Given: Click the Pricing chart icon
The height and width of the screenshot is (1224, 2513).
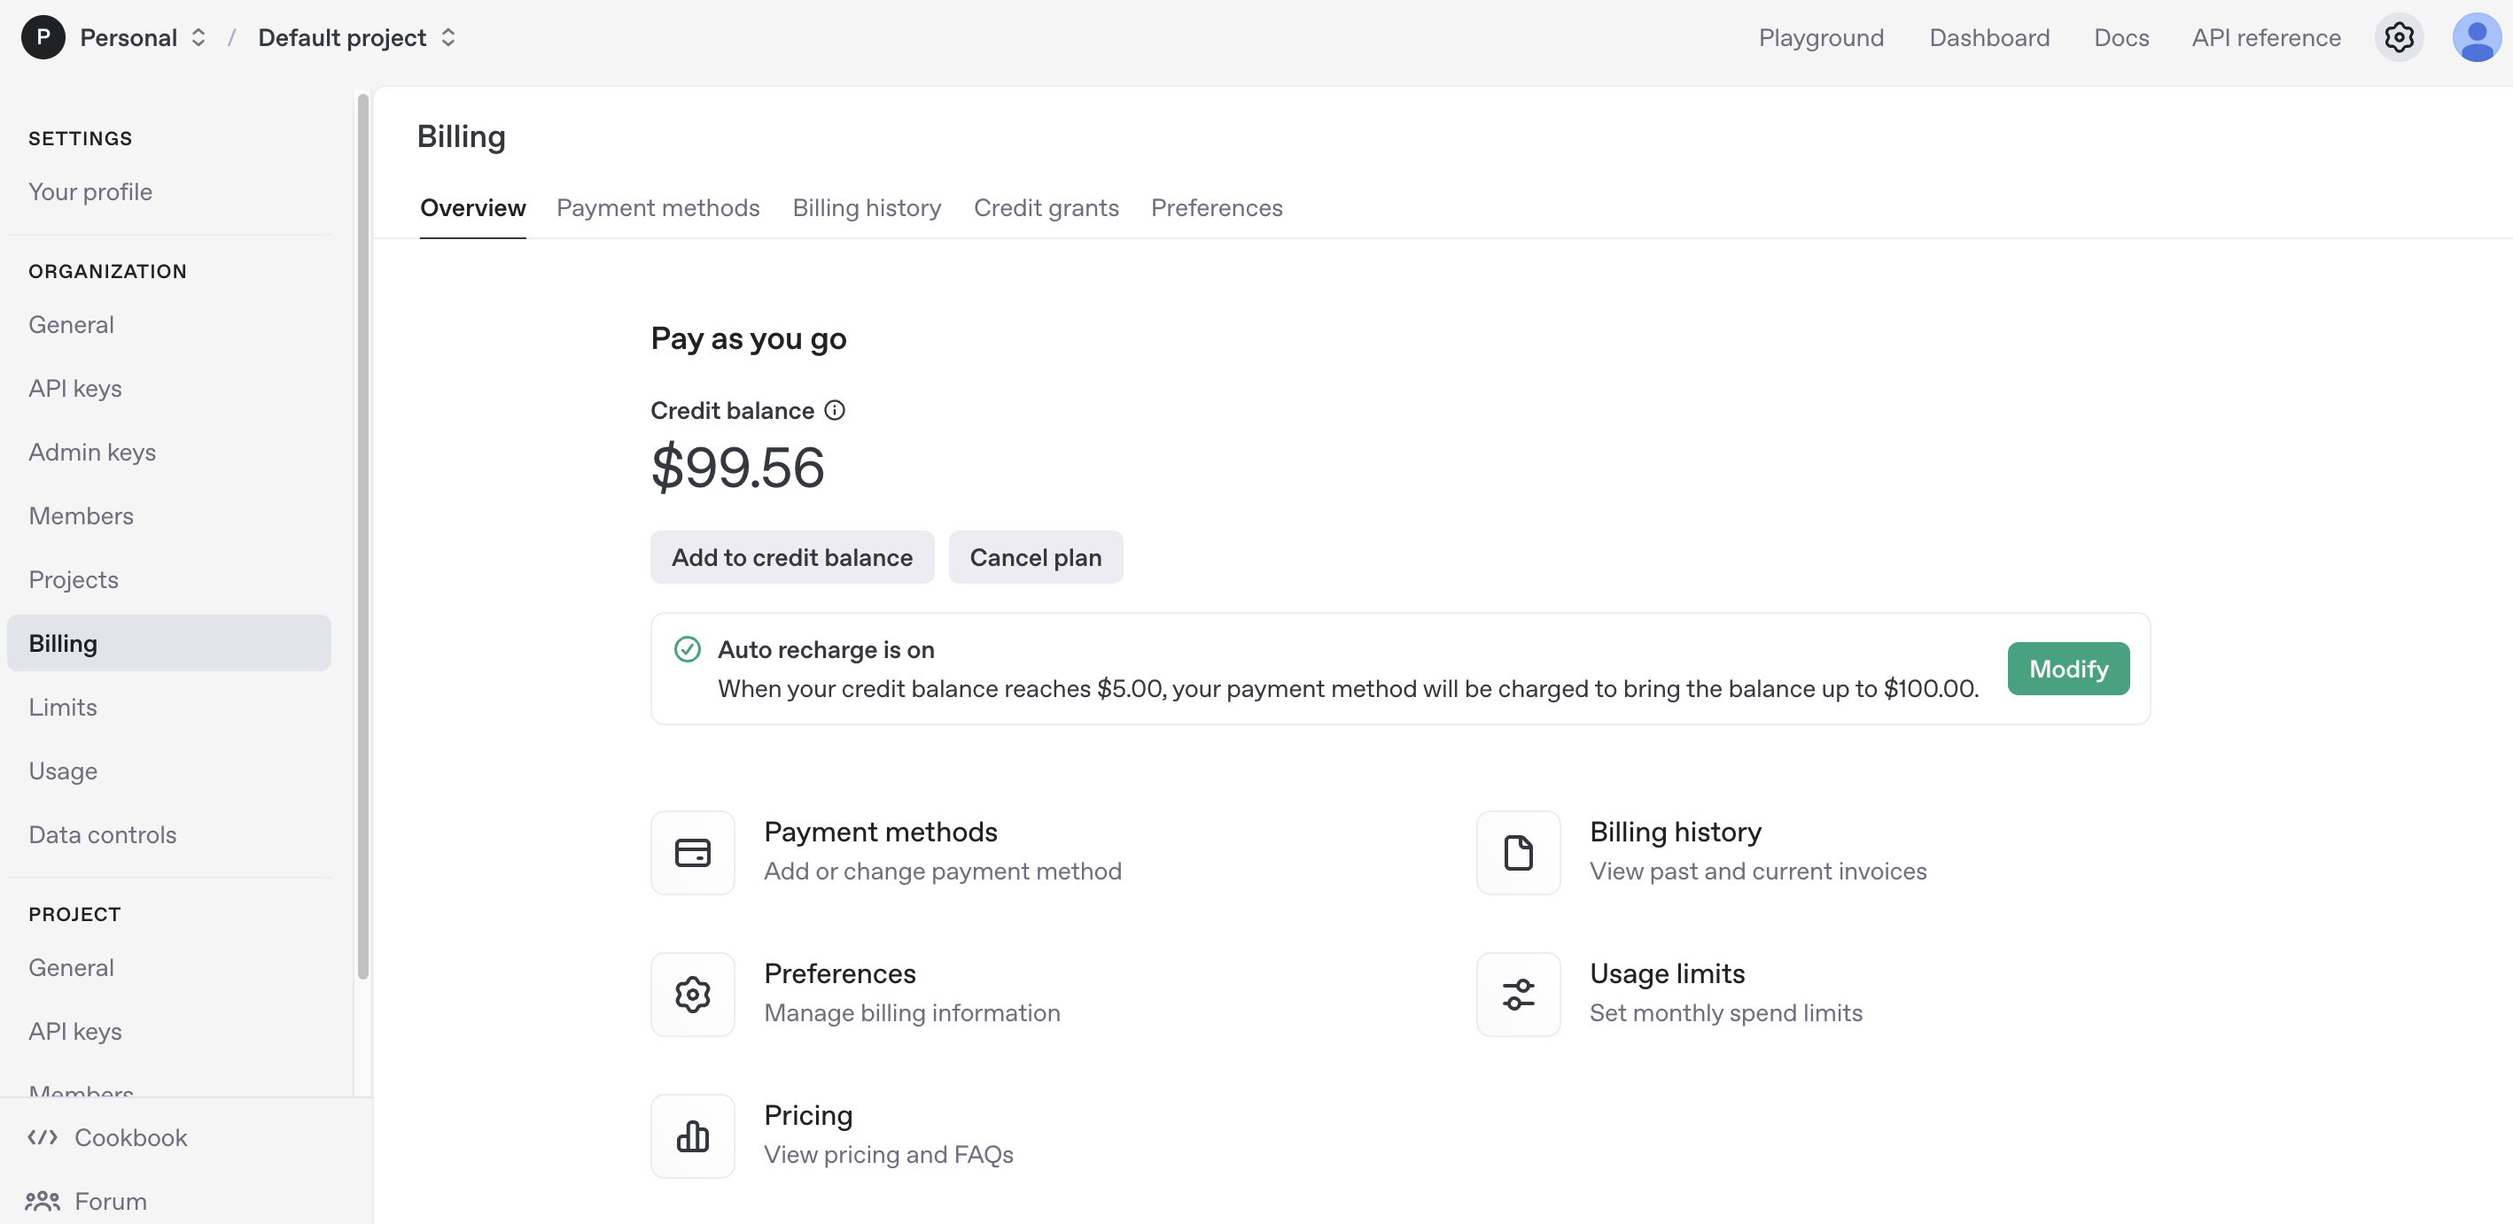Looking at the screenshot, I should tap(692, 1135).
